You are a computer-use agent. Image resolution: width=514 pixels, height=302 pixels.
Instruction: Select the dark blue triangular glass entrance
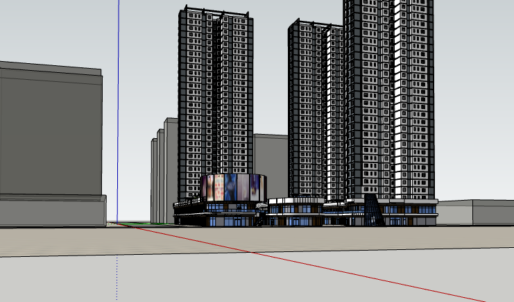pyautogui.click(x=373, y=210)
